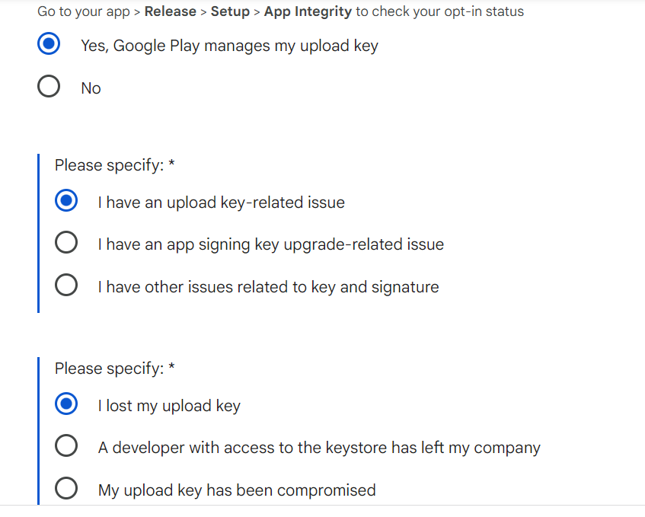Click 'developer with access to the keystore' label

point(319,448)
